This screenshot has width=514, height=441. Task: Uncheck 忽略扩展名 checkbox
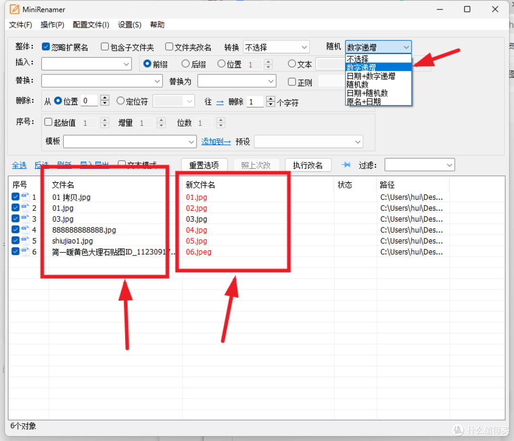pyautogui.click(x=46, y=47)
